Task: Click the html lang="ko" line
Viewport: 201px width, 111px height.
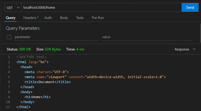Action: pos(33,62)
